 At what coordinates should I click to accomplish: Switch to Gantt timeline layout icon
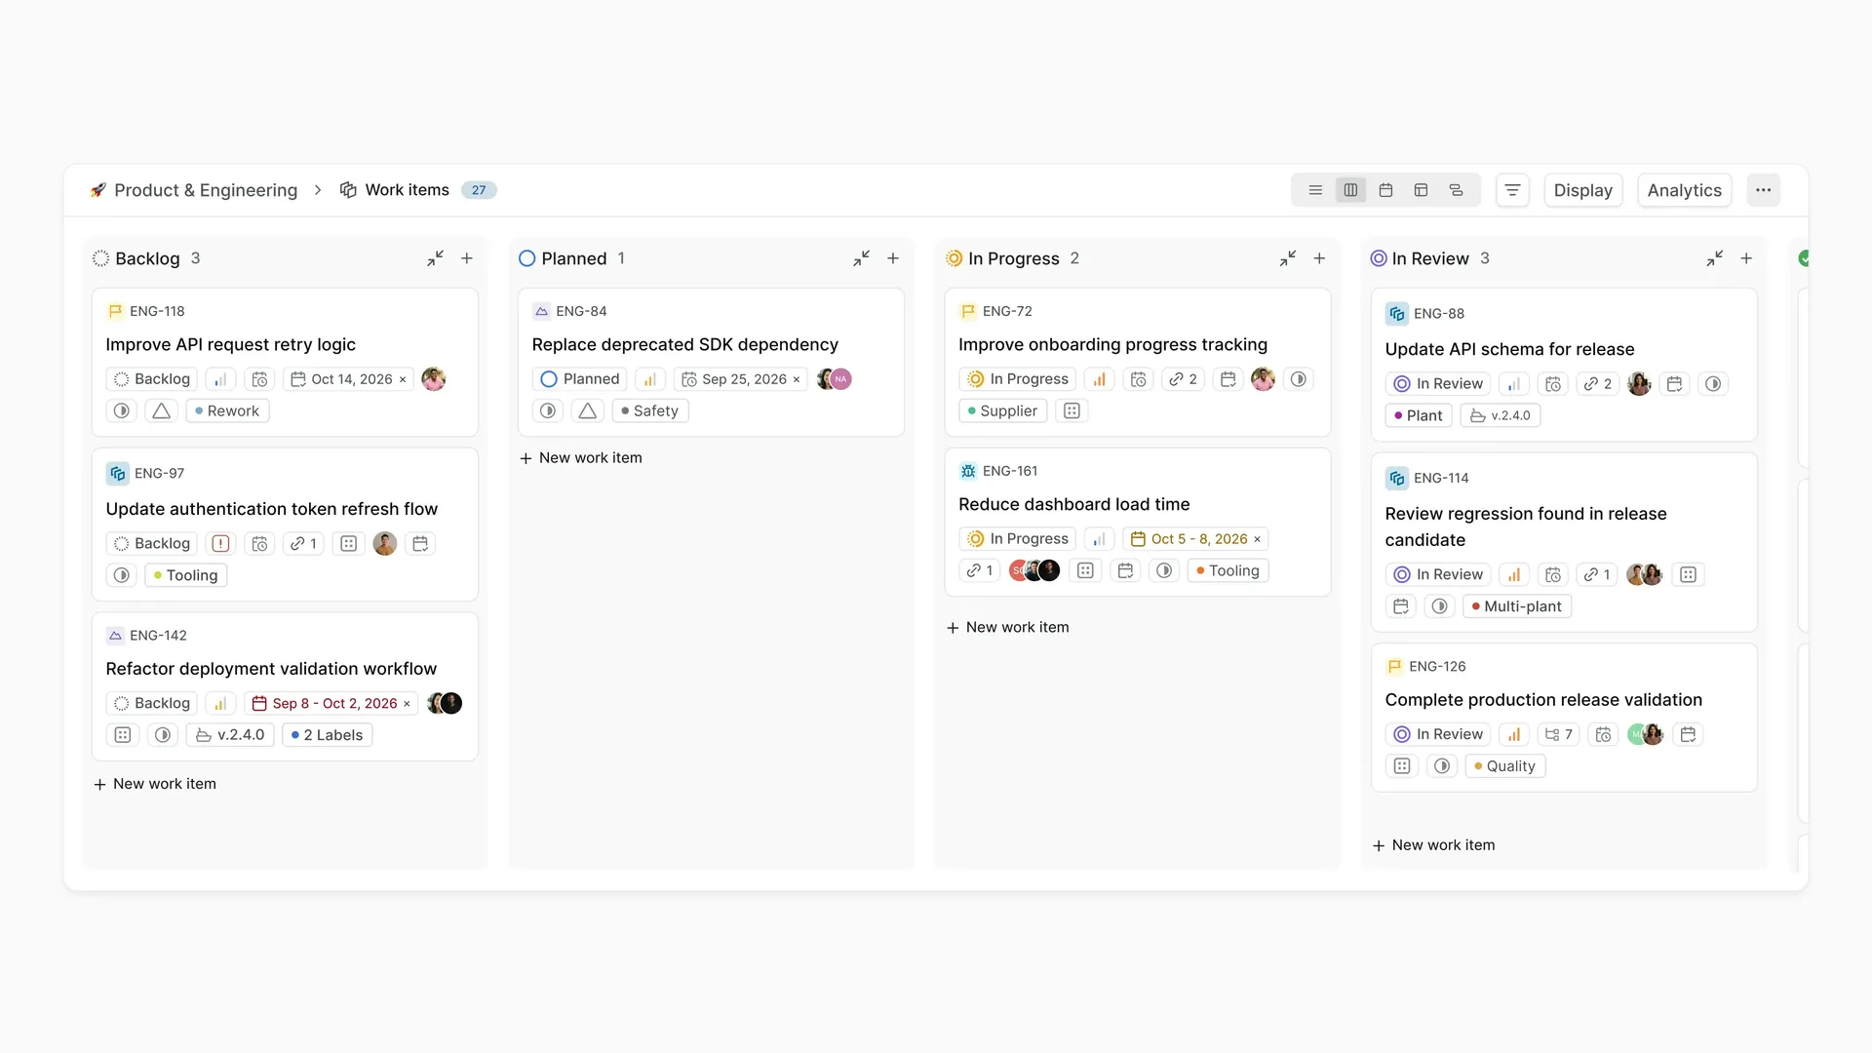click(x=1456, y=190)
